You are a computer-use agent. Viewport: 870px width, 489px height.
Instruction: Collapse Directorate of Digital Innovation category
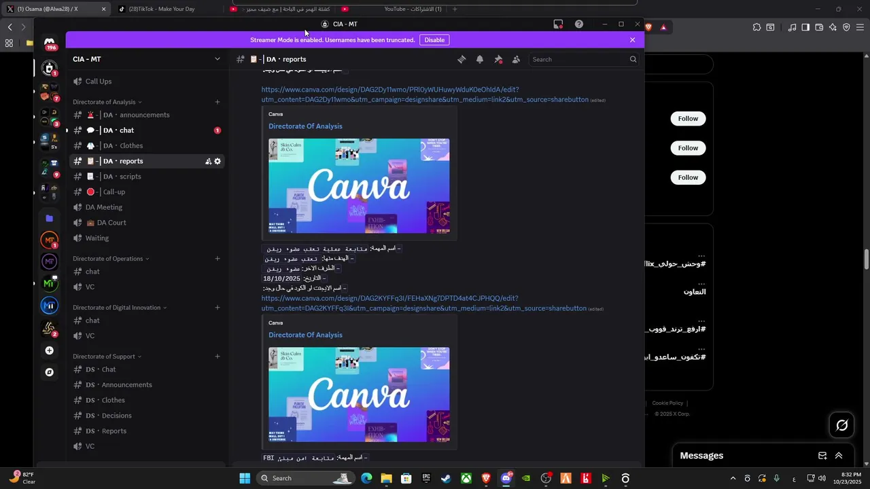tap(120, 308)
